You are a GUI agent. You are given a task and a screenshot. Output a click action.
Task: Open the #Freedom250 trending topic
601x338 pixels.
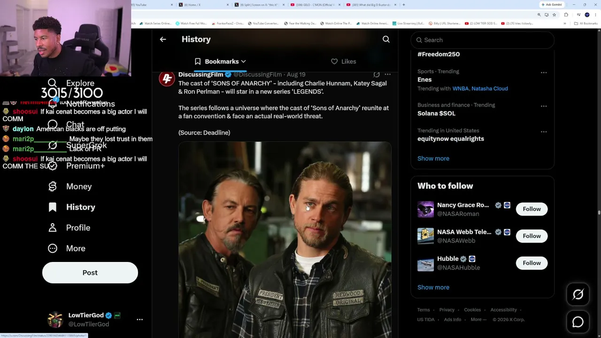[439, 54]
